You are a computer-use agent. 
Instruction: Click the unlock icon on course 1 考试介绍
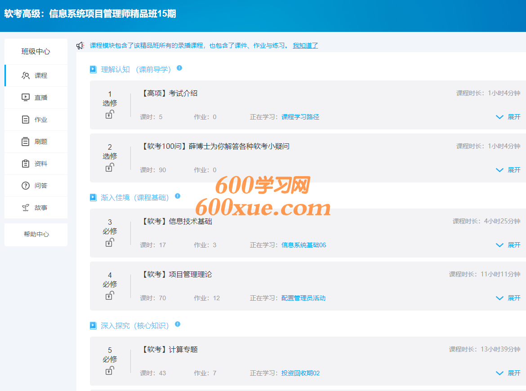(110, 114)
